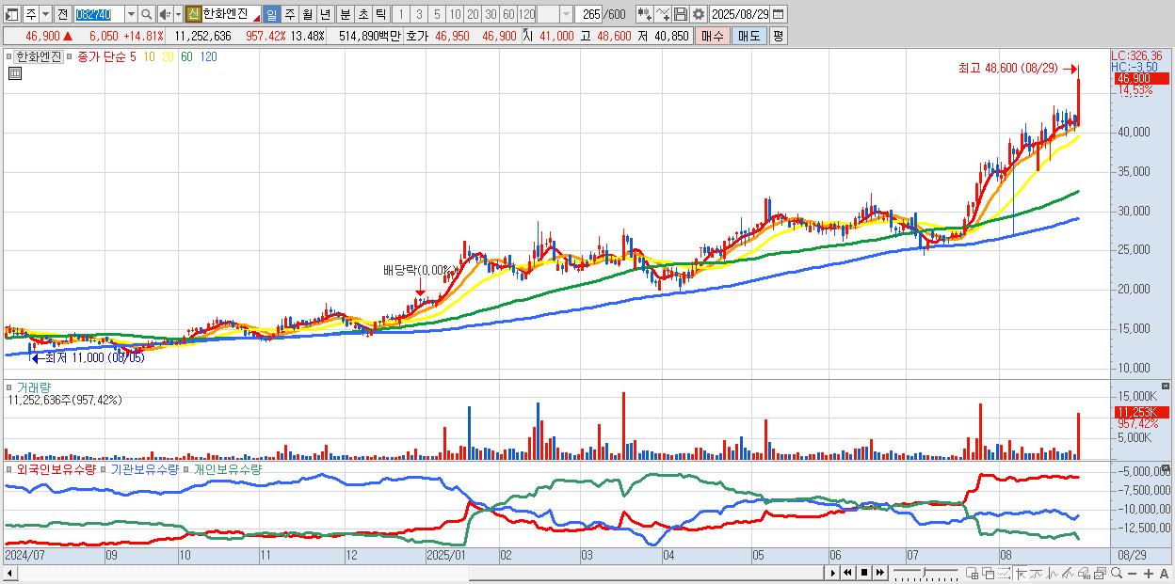Screen dimensions: 1175x584
Task: Click the add line indicator icon
Action: pyautogui.click(x=663, y=14)
